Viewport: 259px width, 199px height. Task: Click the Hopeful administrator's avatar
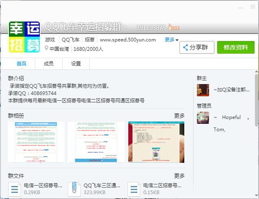(203, 118)
